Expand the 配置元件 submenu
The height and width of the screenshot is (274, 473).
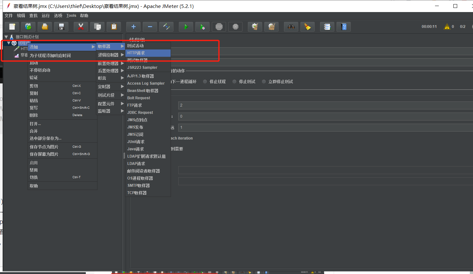111,104
